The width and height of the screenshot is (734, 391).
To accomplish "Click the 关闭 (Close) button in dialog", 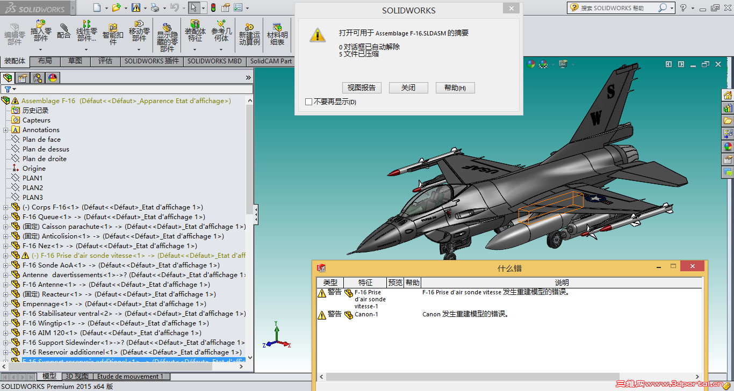I will coord(408,88).
